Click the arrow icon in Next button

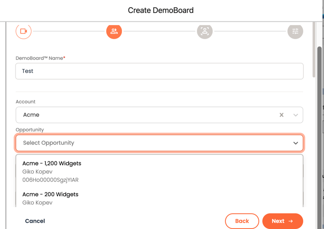pyautogui.click(x=291, y=221)
